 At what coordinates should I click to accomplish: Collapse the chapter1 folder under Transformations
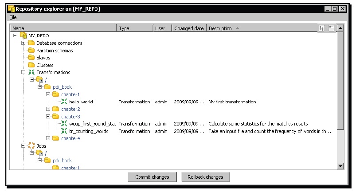point(48,94)
